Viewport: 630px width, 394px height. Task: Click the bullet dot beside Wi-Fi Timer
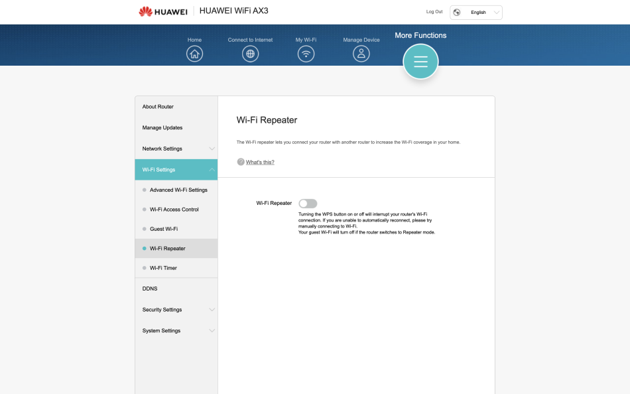[145, 268]
